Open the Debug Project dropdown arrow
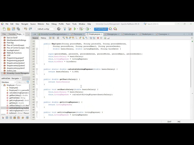Viewport: 194px width, 145px height. (x=84, y=29)
